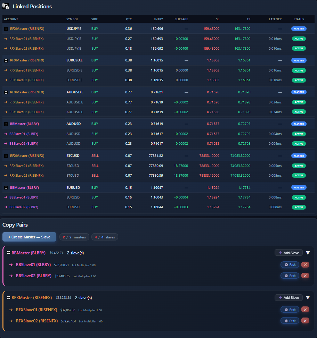Viewport: 317px width, 338px height.
Task: Open Risk settings for RFXSlave01
Action: pyautogui.click(x=290, y=310)
